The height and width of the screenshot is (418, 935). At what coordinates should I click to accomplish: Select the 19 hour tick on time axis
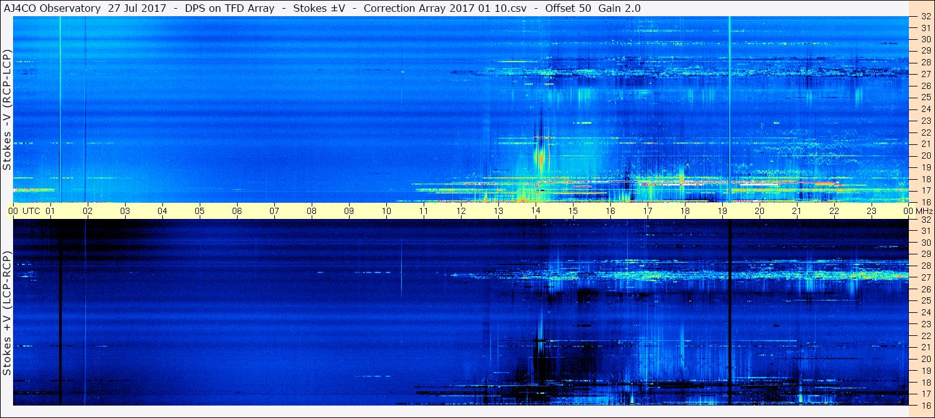722,211
